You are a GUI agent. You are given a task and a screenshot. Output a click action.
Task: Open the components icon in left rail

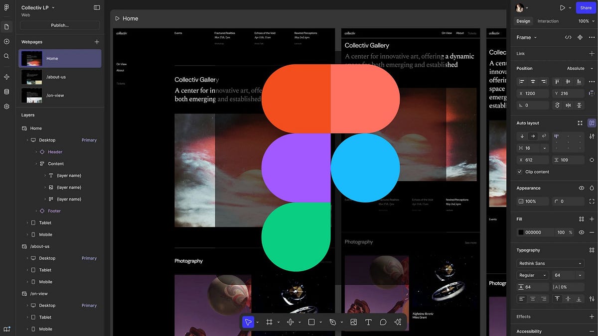point(6,77)
